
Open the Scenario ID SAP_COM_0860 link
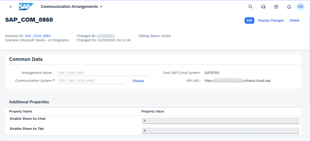tap(37, 36)
